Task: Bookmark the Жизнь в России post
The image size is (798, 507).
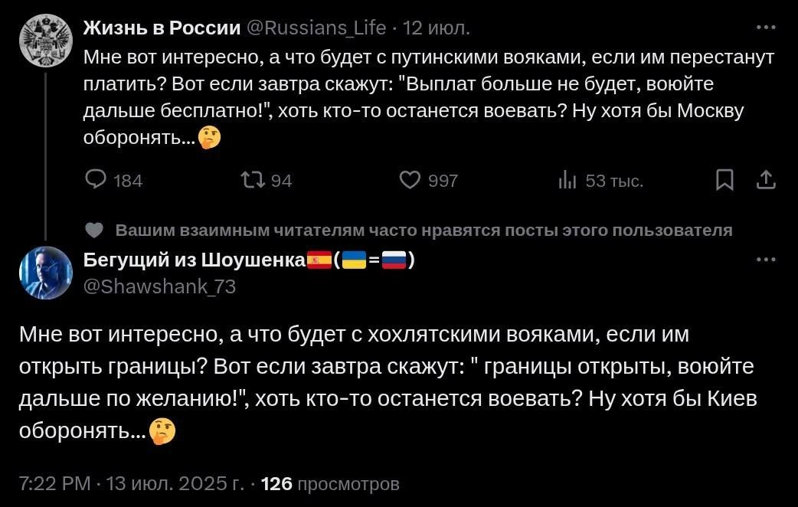Action: 723,180
